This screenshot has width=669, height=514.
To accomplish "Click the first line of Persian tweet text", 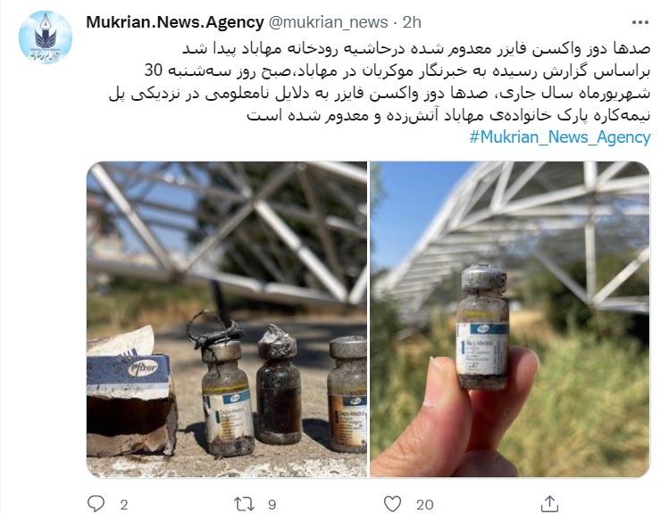I will (416, 48).
